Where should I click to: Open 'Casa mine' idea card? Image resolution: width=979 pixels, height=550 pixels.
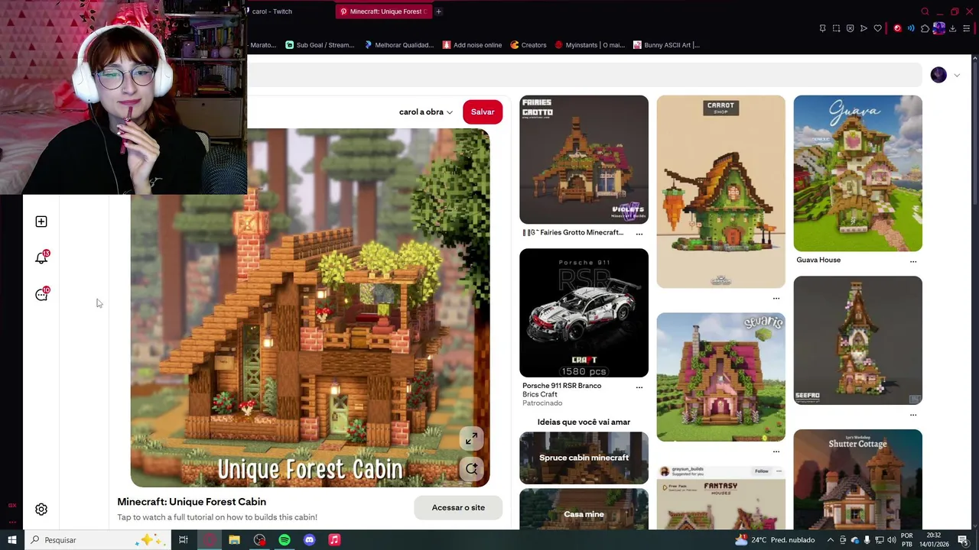coord(584,510)
